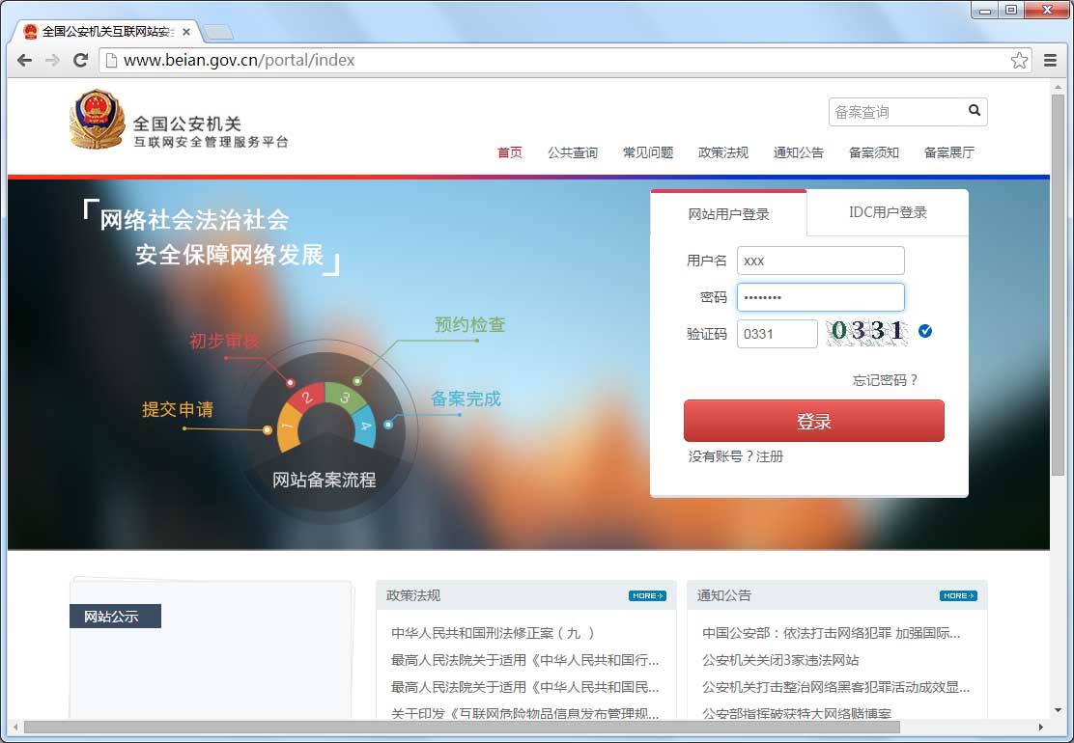Go to 备案须知 navigation item
The image size is (1074, 743).
click(x=874, y=152)
